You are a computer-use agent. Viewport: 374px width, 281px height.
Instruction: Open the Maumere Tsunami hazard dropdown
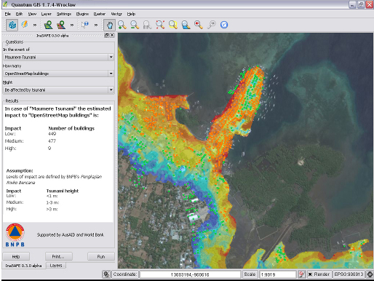pyautogui.click(x=59, y=58)
